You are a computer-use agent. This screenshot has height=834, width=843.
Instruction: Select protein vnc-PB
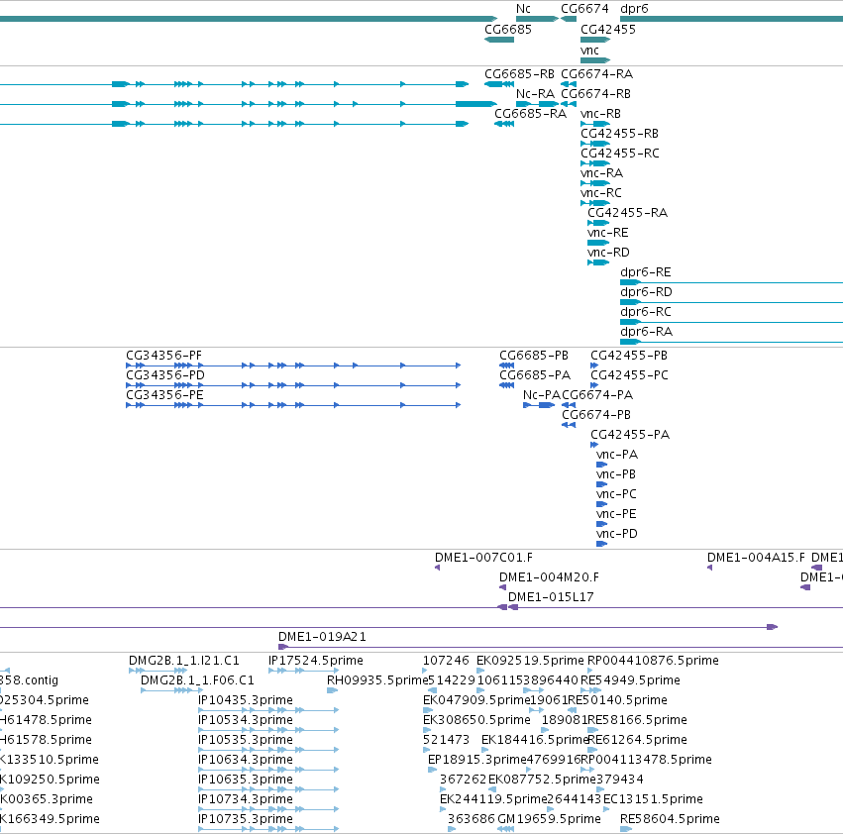pos(615,474)
